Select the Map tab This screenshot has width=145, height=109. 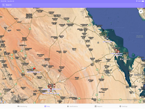[47, 106]
